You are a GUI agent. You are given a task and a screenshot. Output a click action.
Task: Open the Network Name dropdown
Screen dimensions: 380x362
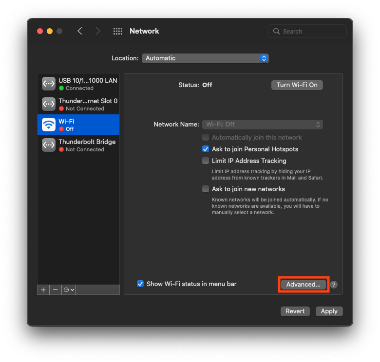coord(263,125)
